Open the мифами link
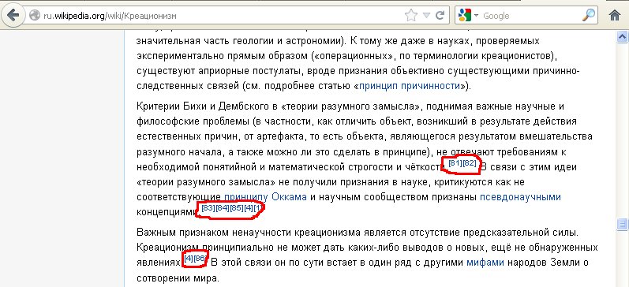Image resolution: width=629 pixels, height=287 pixels. tap(485, 263)
